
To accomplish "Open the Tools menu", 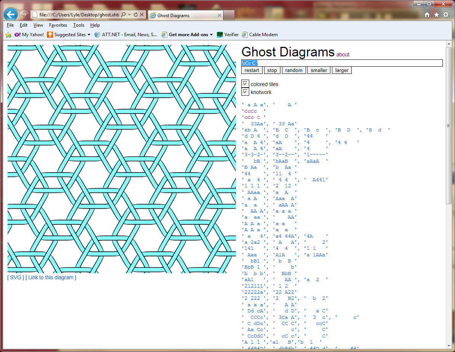I will coord(79,25).
